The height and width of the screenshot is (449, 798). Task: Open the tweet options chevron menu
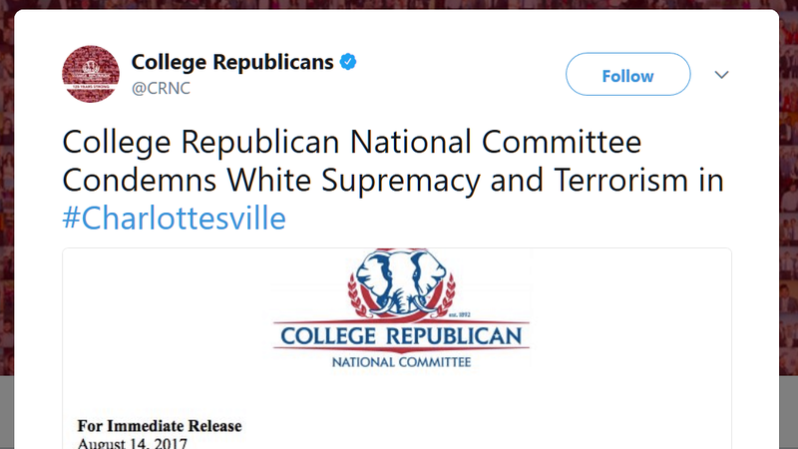point(722,76)
